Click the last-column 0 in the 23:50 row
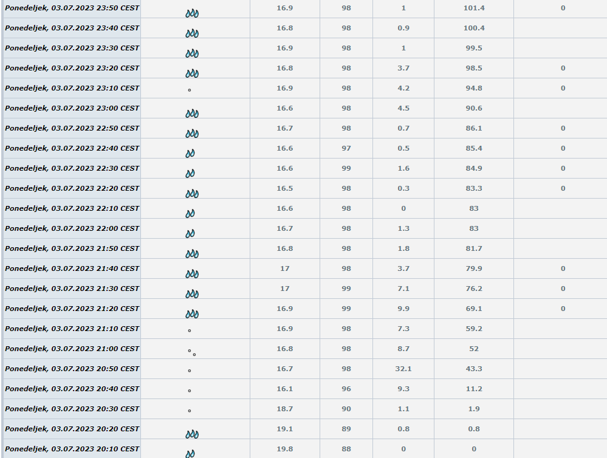This screenshot has width=607, height=458. coord(563,8)
